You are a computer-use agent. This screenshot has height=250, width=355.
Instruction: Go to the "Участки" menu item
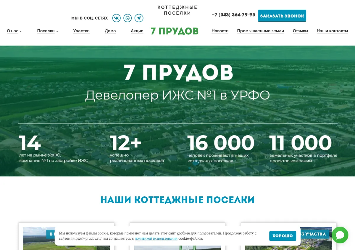click(x=81, y=31)
